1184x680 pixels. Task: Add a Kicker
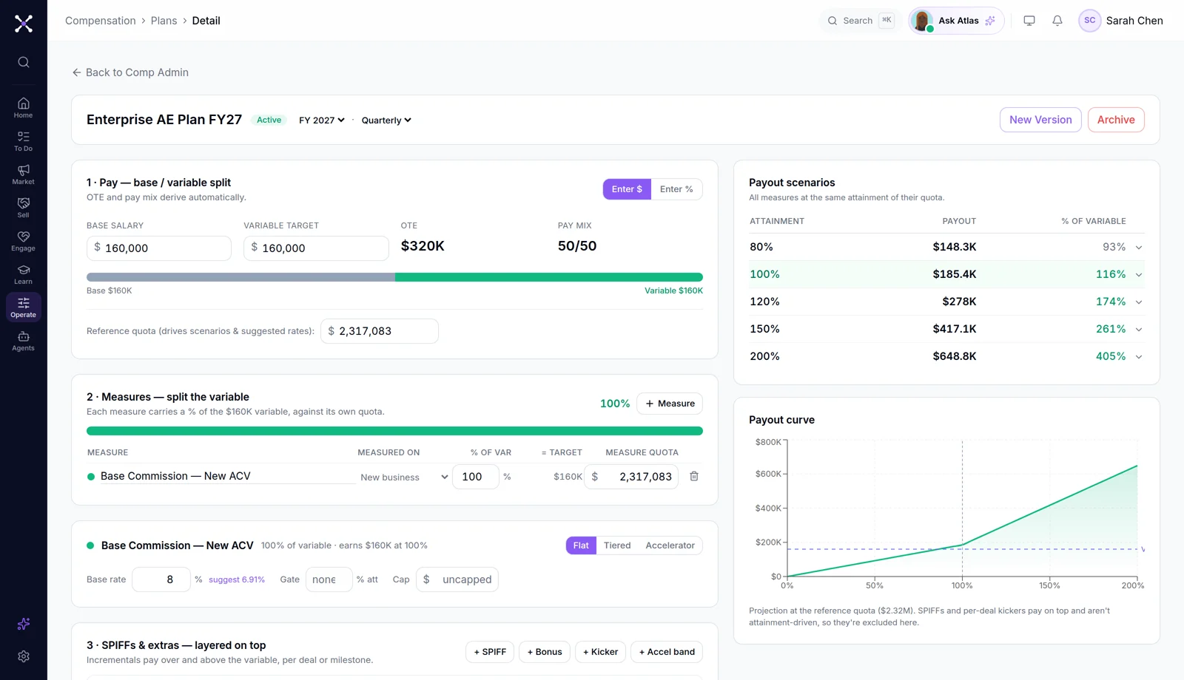coord(600,652)
